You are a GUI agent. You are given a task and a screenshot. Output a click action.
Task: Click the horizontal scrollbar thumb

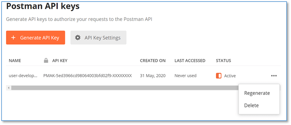click(x=125, y=88)
